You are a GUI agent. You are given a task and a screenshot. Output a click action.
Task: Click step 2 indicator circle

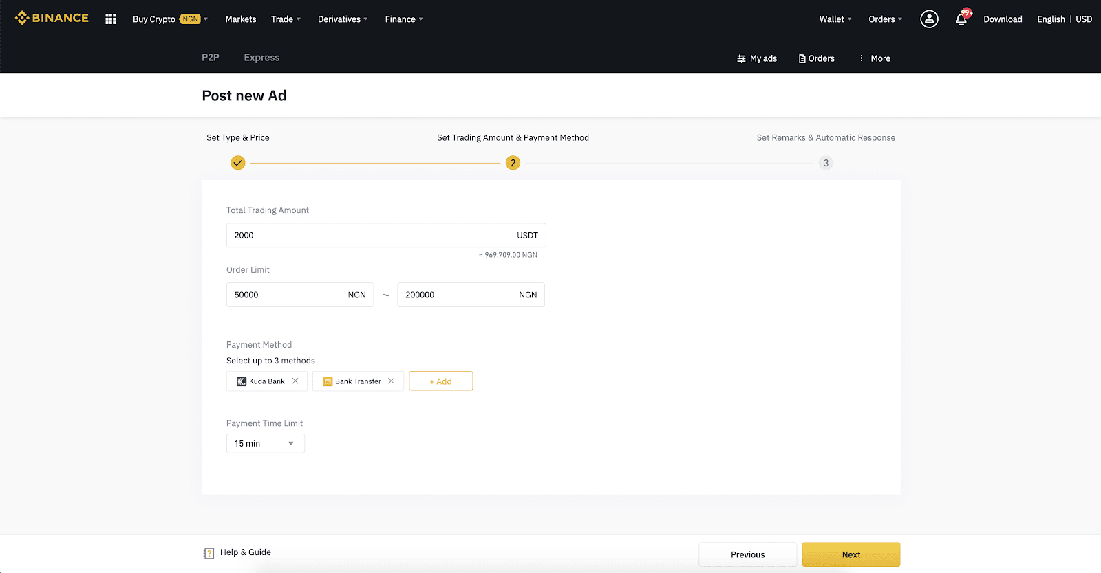pyautogui.click(x=513, y=163)
